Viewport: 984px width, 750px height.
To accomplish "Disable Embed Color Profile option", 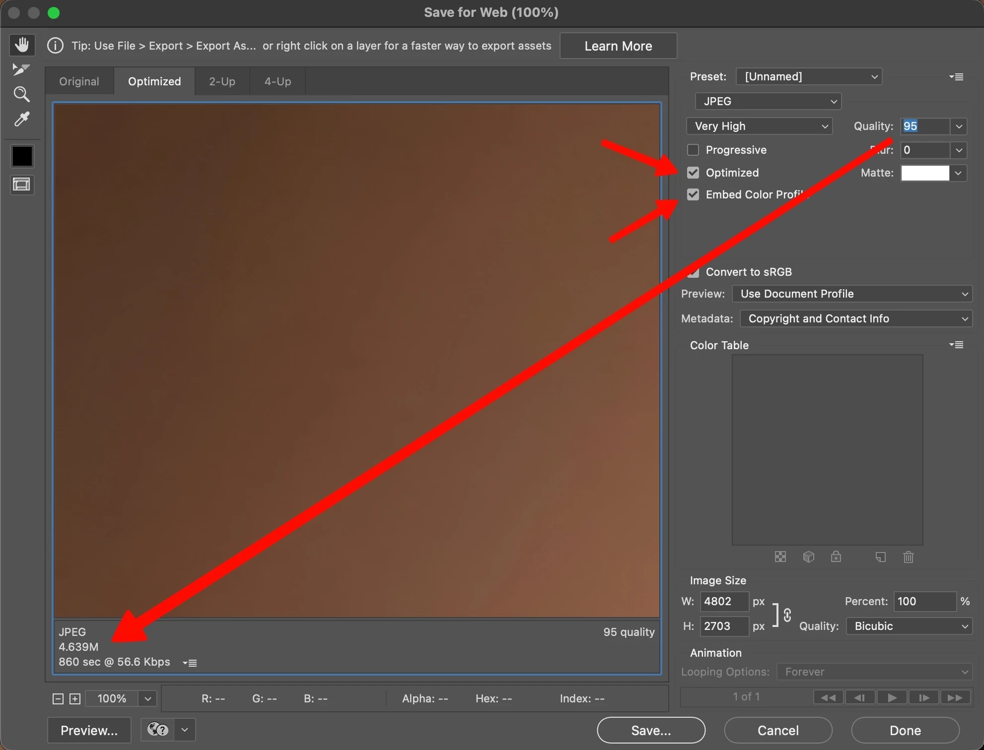I will pyautogui.click(x=693, y=194).
